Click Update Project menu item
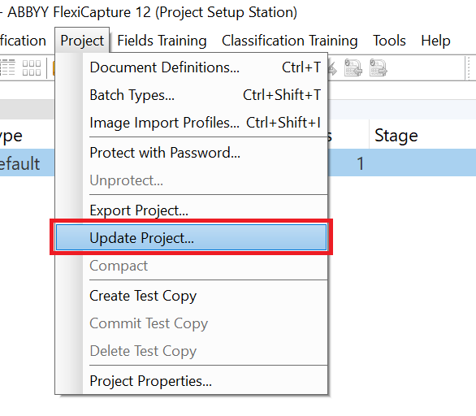This screenshot has height=416, width=476. pyautogui.click(x=191, y=237)
